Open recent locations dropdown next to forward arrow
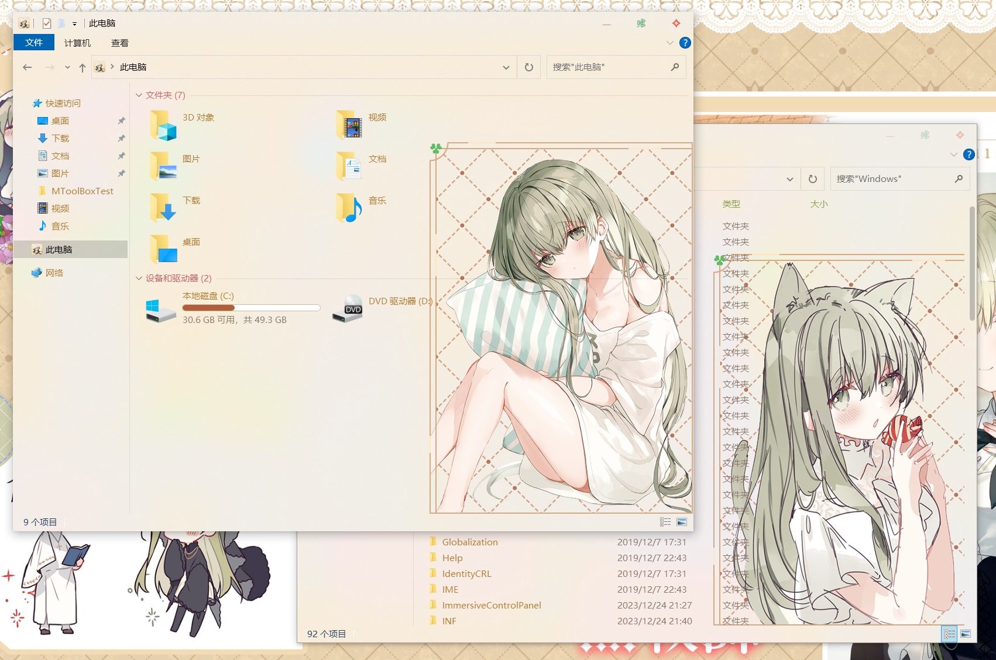 pos(67,67)
